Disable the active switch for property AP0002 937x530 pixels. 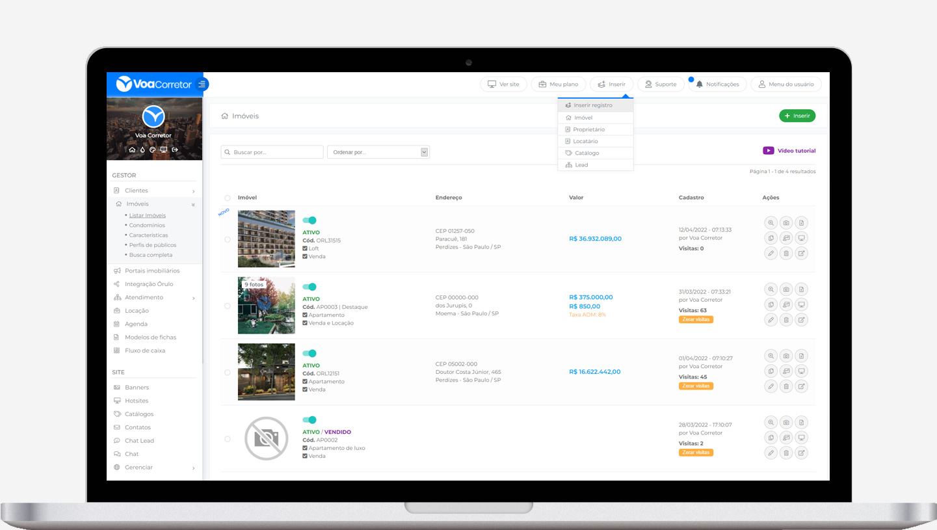pyautogui.click(x=310, y=420)
